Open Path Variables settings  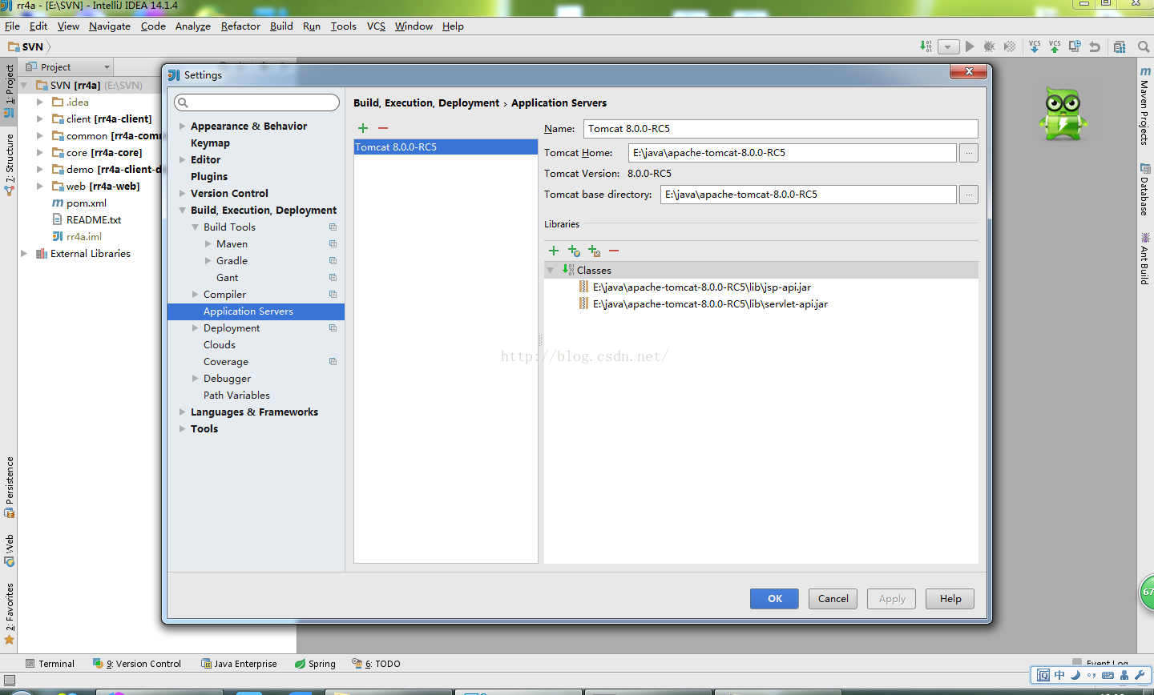click(236, 396)
